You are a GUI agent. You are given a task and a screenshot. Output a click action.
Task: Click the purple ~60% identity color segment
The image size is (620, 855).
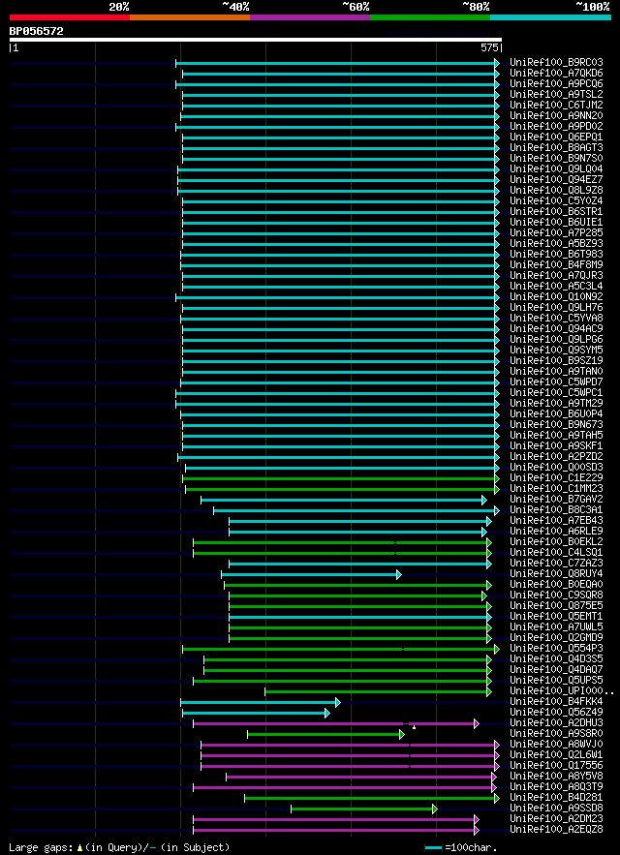pos(310,16)
